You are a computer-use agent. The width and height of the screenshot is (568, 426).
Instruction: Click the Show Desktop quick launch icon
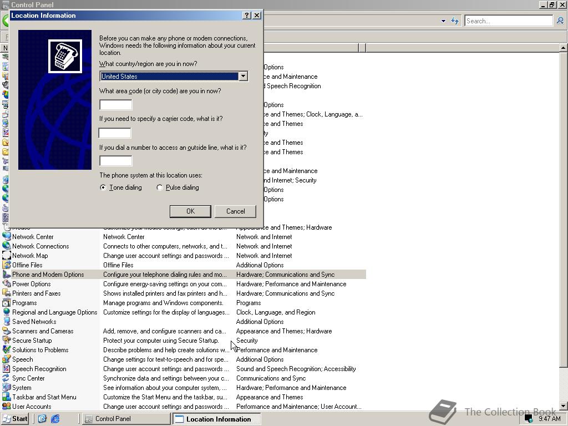(42, 419)
